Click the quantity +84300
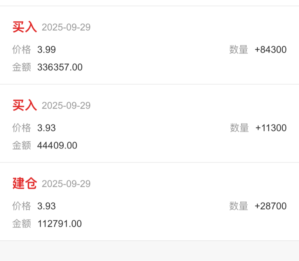 tap(270, 50)
